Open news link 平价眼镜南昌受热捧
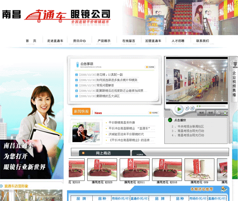The width and height of the screenshot is (238, 201). pos(122,123)
